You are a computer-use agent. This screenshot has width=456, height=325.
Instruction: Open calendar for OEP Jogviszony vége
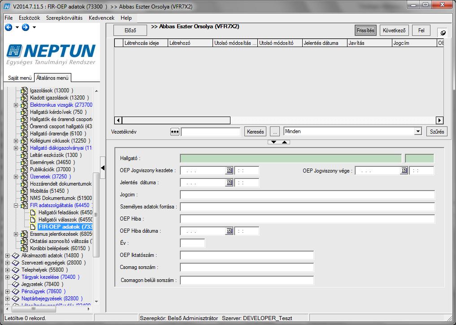(x=404, y=170)
